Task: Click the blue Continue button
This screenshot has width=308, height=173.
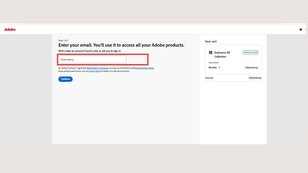Action: pyautogui.click(x=66, y=79)
